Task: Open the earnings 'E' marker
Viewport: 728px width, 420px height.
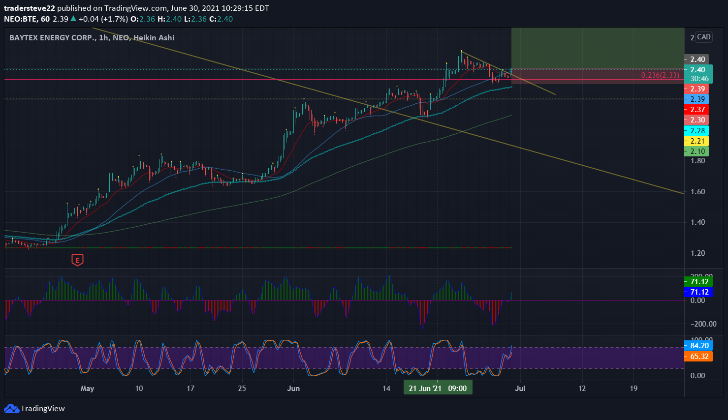Action: point(77,260)
